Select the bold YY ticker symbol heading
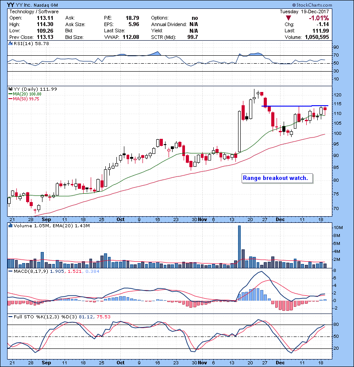 10,5
